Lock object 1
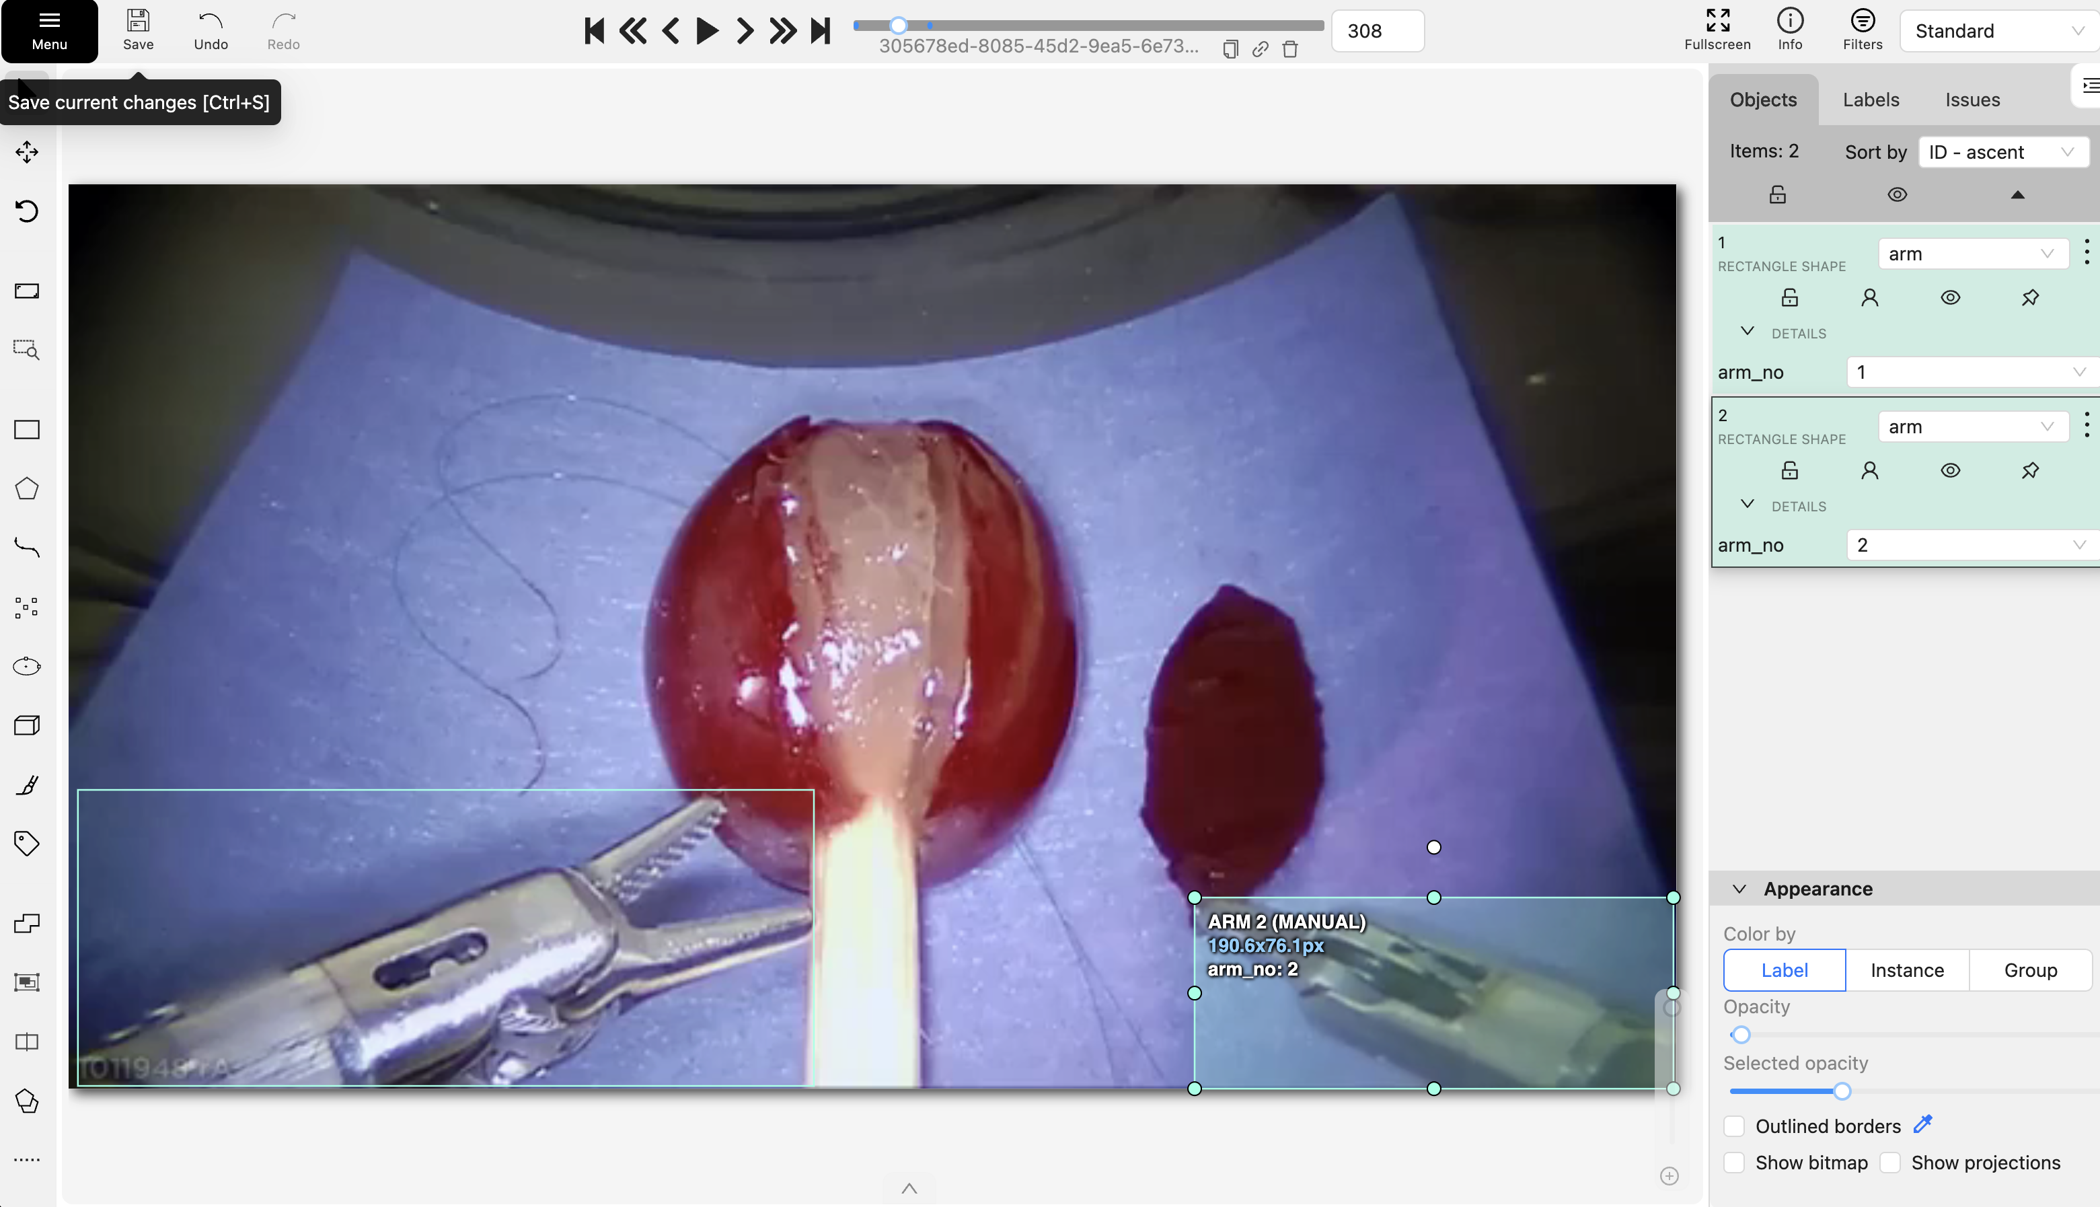This screenshot has width=2100, height=1207. click(x=1789, y=297)
